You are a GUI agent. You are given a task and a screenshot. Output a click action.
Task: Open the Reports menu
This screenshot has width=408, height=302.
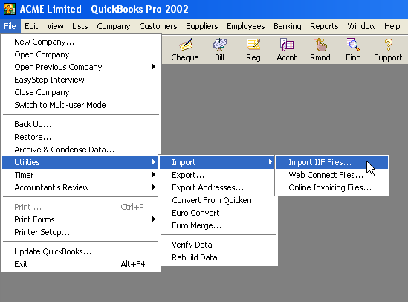point(324,26)
